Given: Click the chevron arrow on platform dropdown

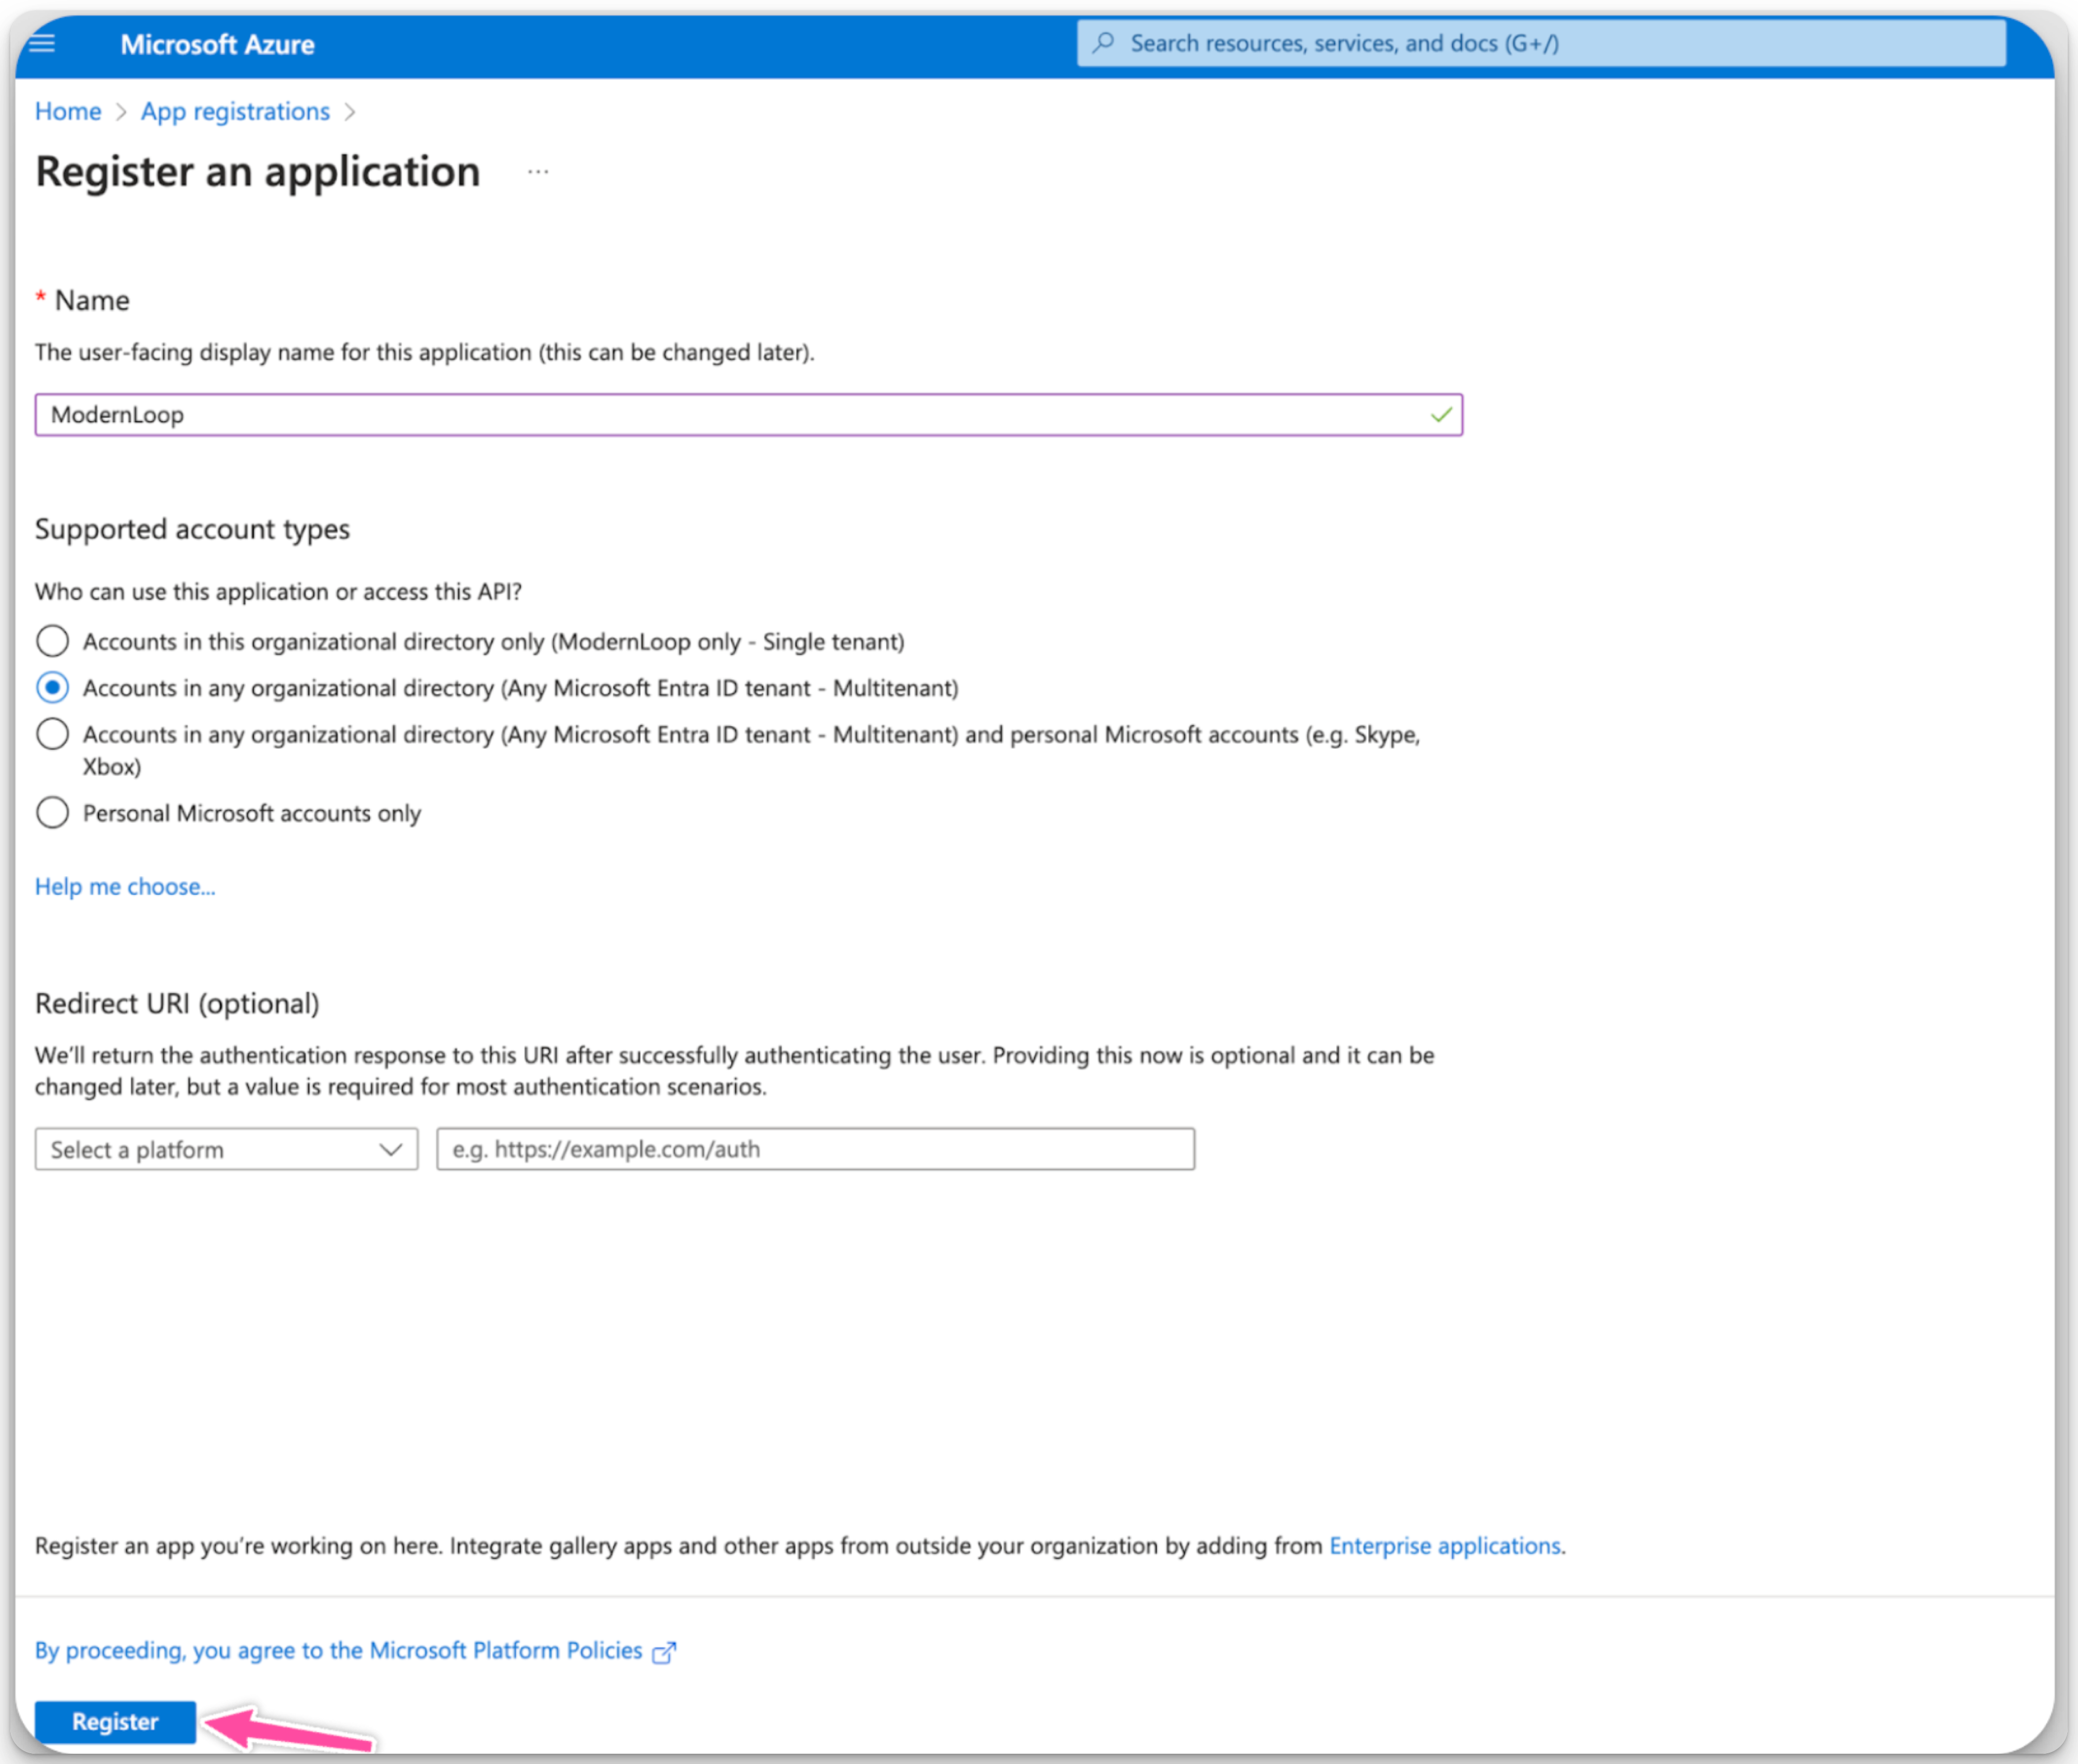Looking at the screenshot, I should (391, 1150).
